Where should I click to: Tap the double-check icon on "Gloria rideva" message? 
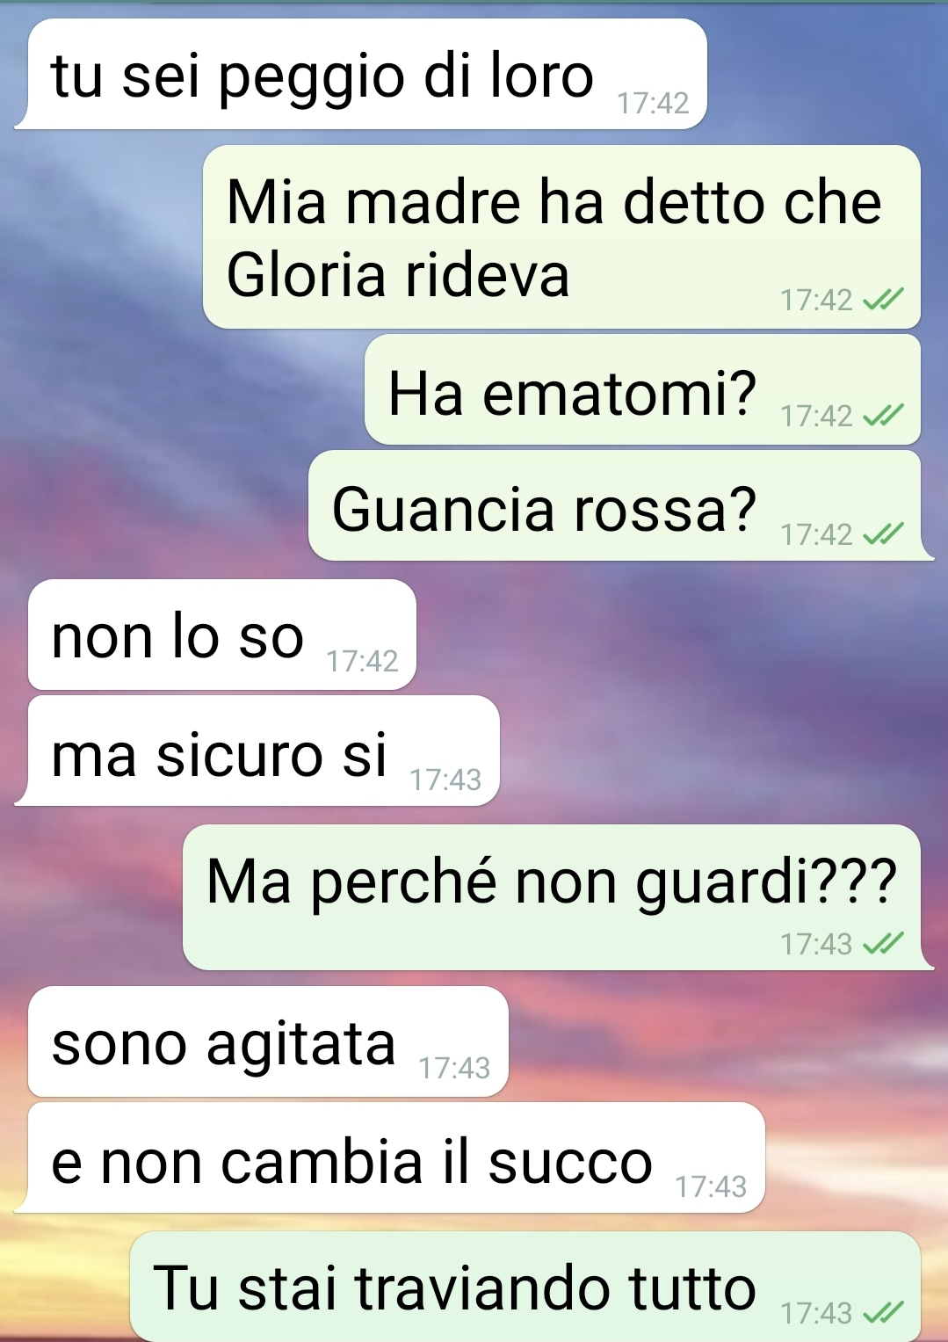click(x=883, y=301)
